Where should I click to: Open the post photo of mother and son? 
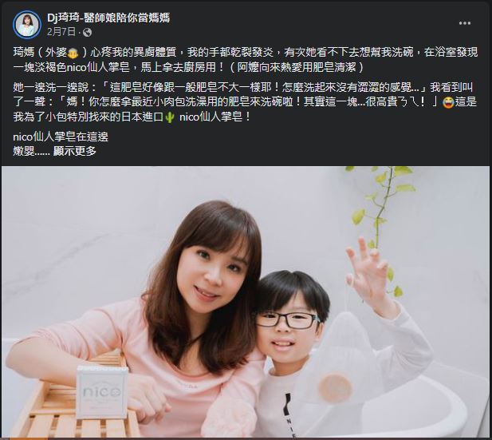[246, 302]
